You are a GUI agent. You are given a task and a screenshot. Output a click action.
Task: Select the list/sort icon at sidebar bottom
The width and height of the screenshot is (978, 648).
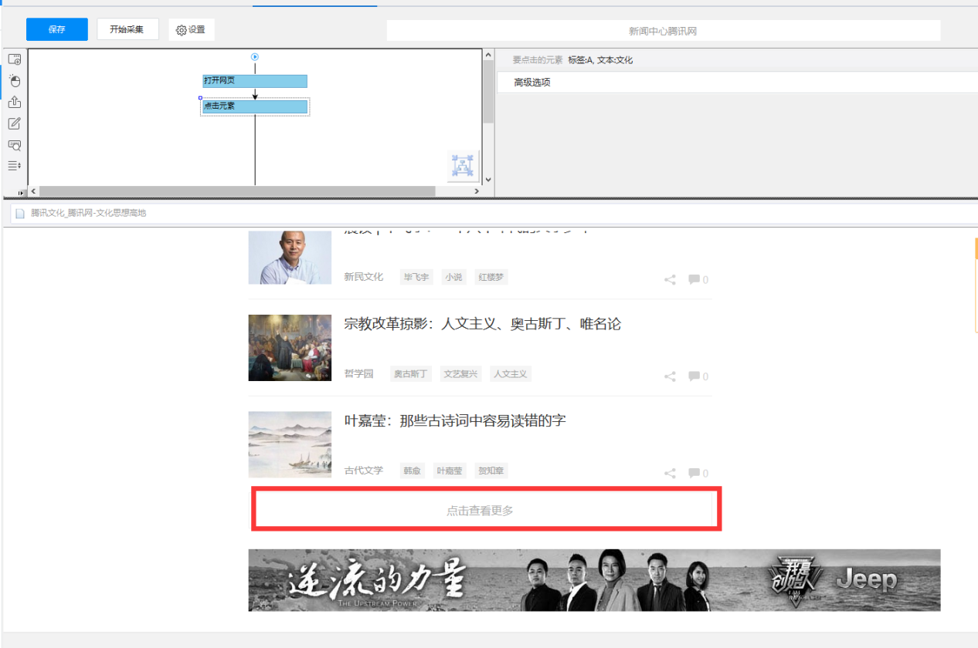[14, 165]
